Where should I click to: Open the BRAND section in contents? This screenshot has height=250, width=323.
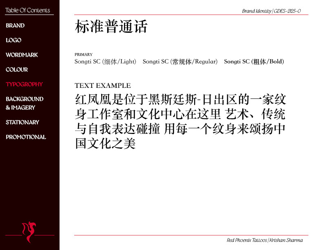(15, 25)
